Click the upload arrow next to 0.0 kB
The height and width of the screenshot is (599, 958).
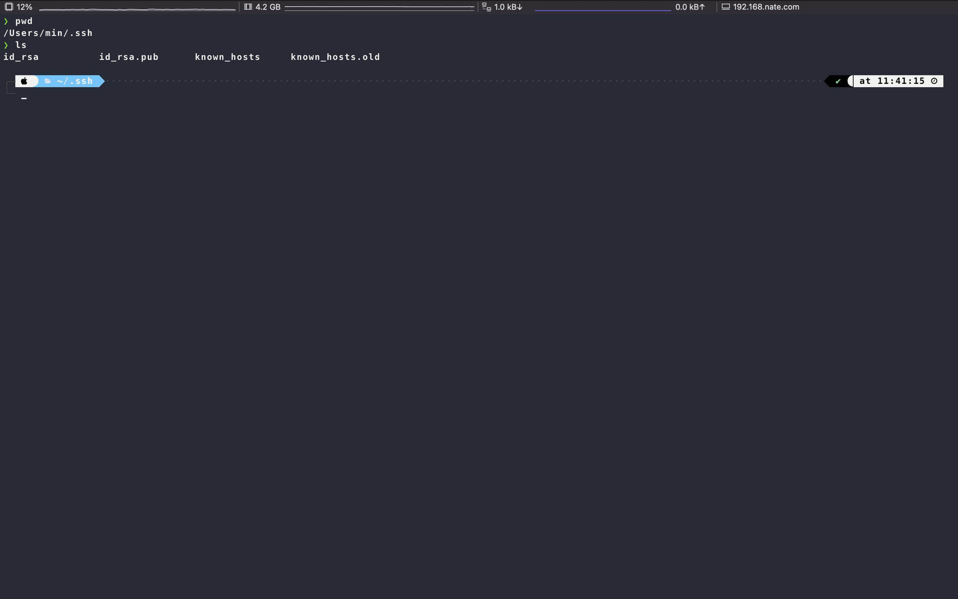[702, 7]
